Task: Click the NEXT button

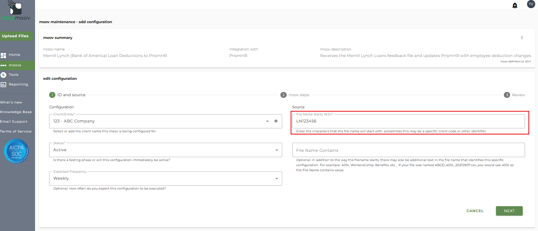Action: point(509,211)
